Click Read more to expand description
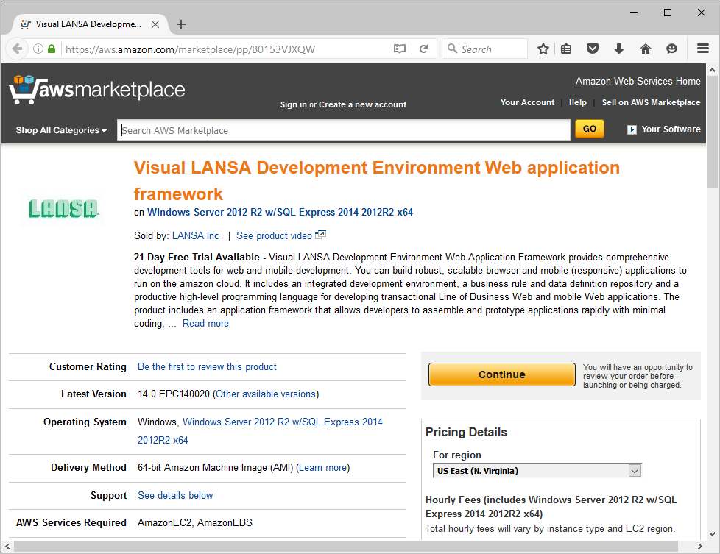The image size is (720, 554). coord(205,324)
